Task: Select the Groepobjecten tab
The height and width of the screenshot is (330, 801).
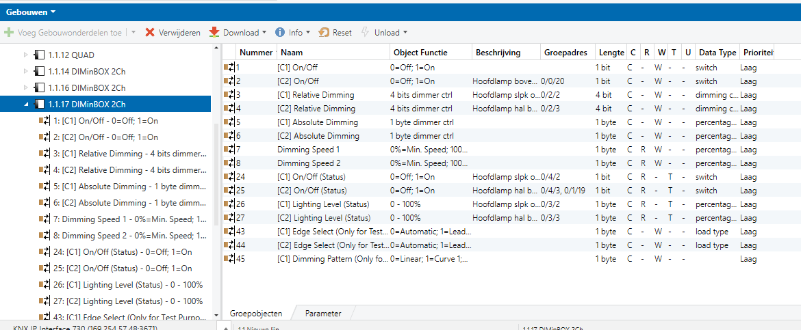Action: pyautogui.click(x=255, y=314)
